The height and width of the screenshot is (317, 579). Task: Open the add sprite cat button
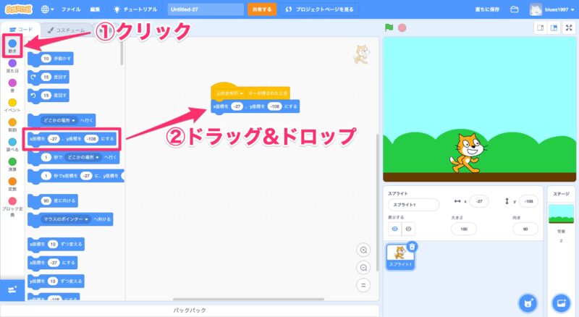529,302
